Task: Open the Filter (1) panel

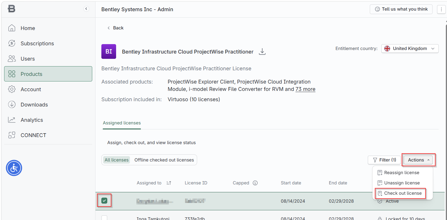Action: [x=384, y=160]
